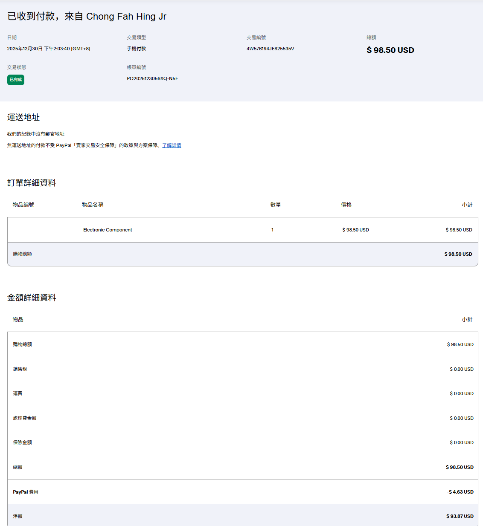Click the 了解詳情 link

(x=172, y=145)
